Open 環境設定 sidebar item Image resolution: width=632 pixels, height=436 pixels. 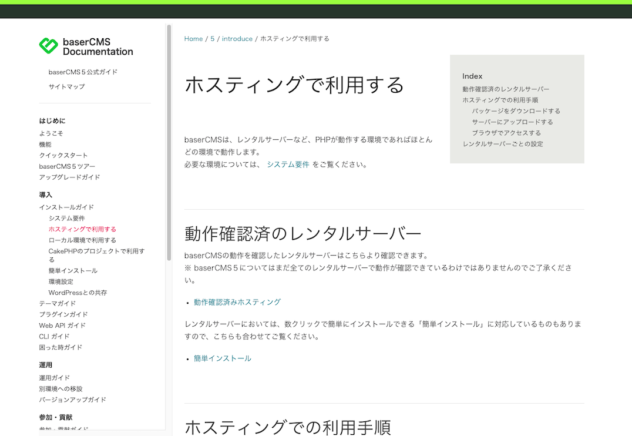[61, 281]
